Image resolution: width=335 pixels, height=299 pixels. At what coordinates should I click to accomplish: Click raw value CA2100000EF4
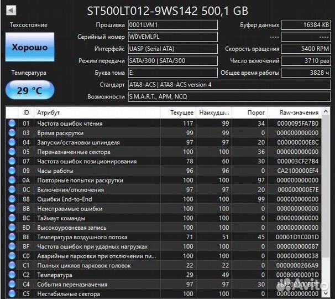click(297, 171)
